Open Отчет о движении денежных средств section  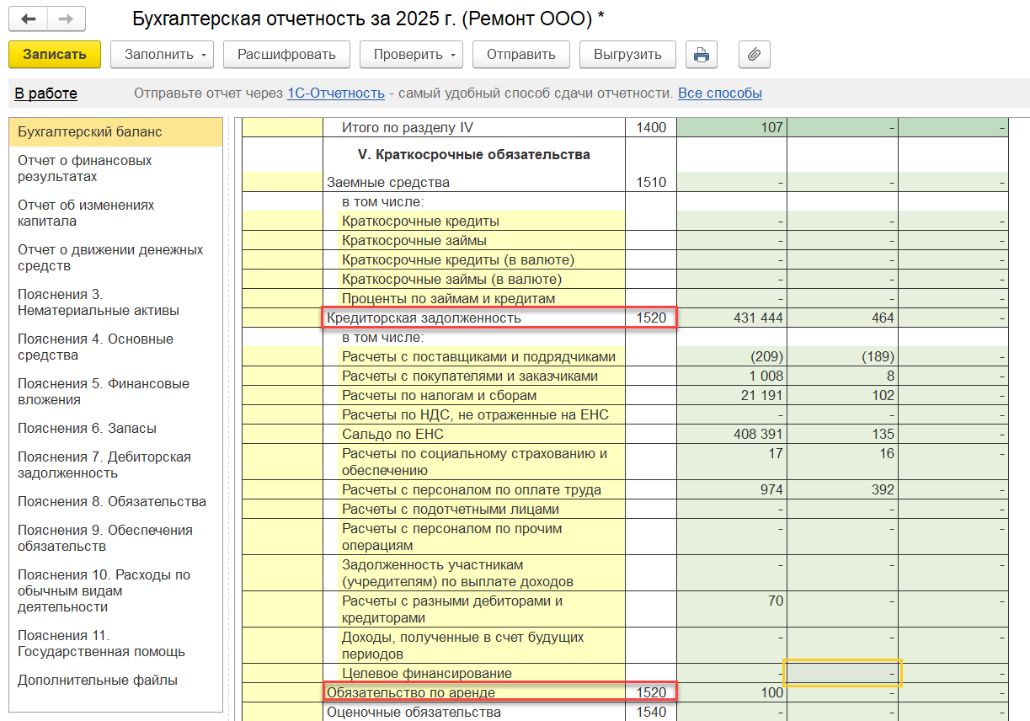[x=109, y=258]
